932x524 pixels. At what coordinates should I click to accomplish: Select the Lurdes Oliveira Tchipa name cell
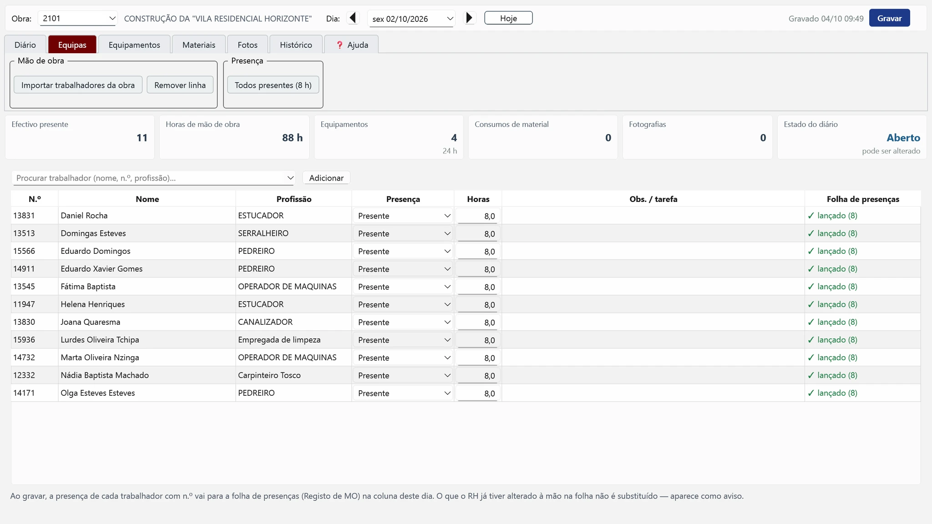click(147, 340)
